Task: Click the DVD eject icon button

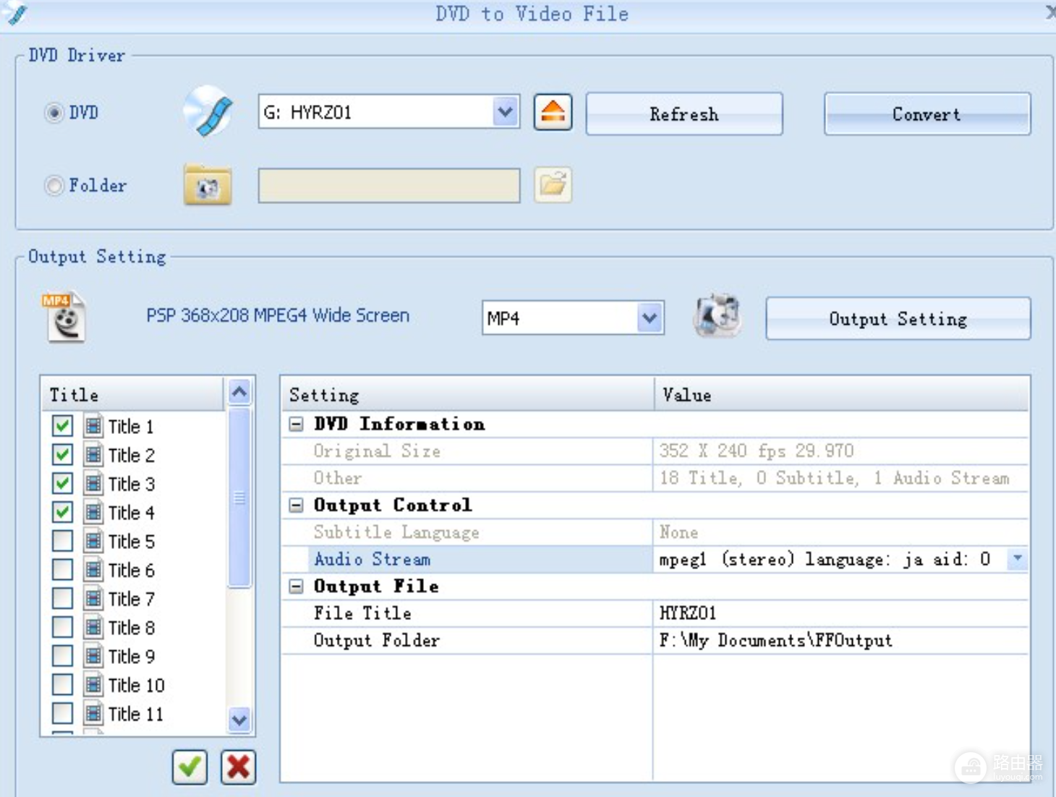Action: point(553,112)
